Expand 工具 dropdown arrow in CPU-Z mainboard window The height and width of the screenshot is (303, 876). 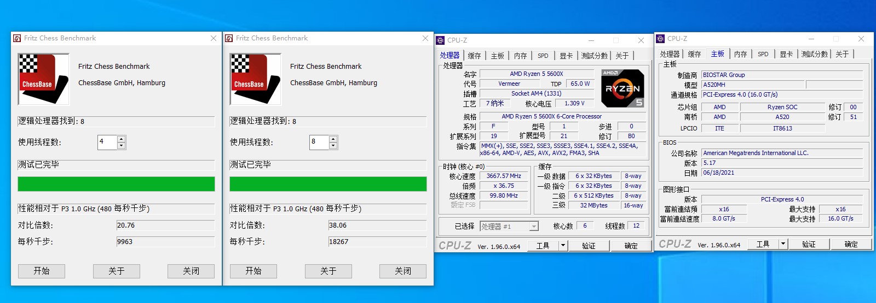click(783, 244)
